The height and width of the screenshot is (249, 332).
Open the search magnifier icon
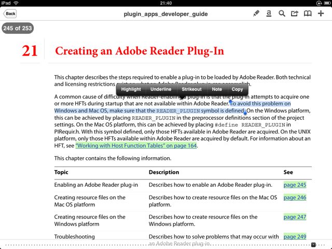click(x=282, y=13)
